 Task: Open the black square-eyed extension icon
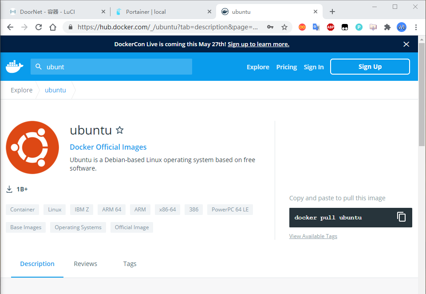coord(345,27)
